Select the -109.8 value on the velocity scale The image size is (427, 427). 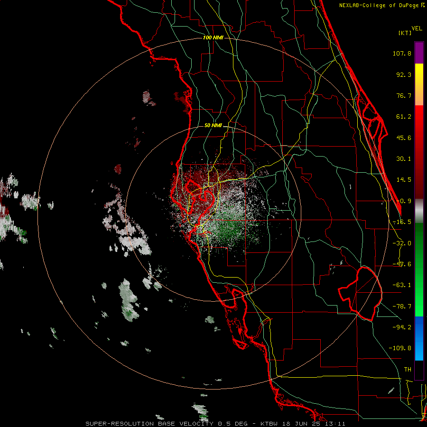pos(400,348)
